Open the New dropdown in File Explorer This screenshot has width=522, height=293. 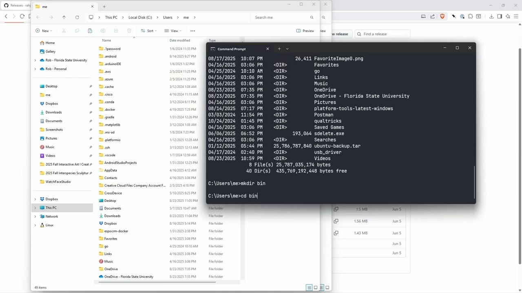click(43, 31)
